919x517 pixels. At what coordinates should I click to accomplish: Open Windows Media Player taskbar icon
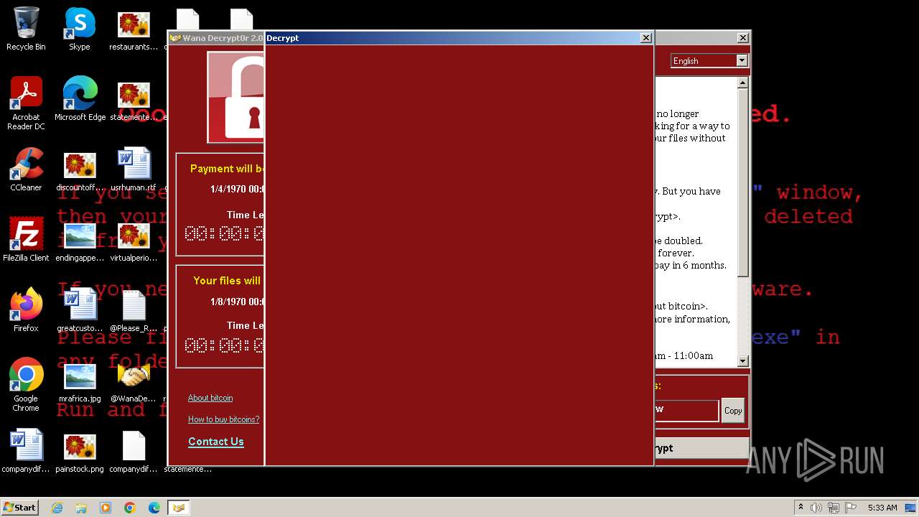click(x=106, y=508)
